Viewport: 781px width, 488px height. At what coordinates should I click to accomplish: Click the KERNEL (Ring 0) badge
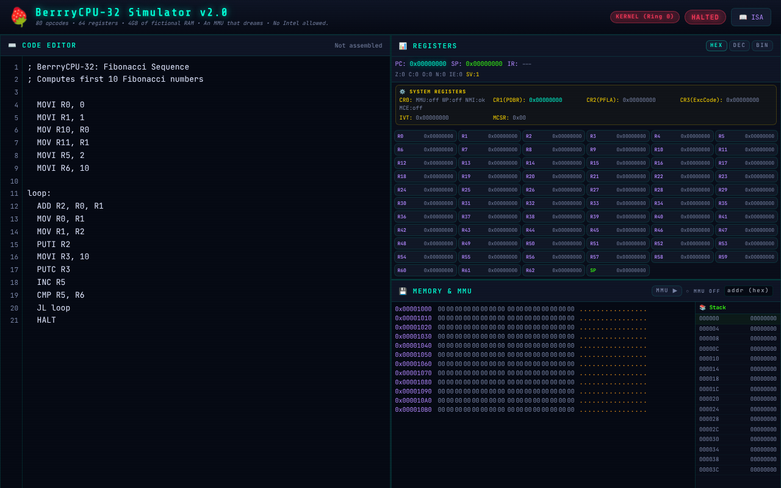[645, 17]
